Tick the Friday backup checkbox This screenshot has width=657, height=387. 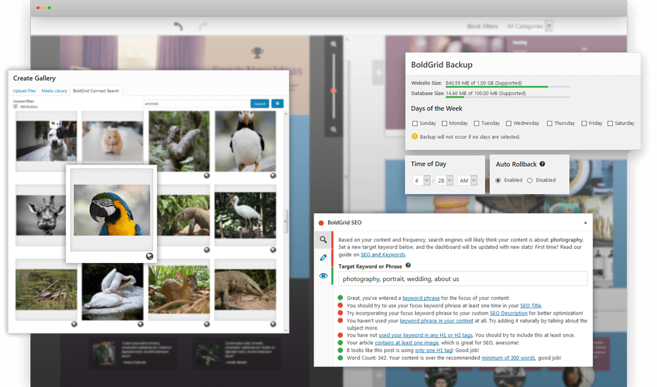click(x=583, y=123)
